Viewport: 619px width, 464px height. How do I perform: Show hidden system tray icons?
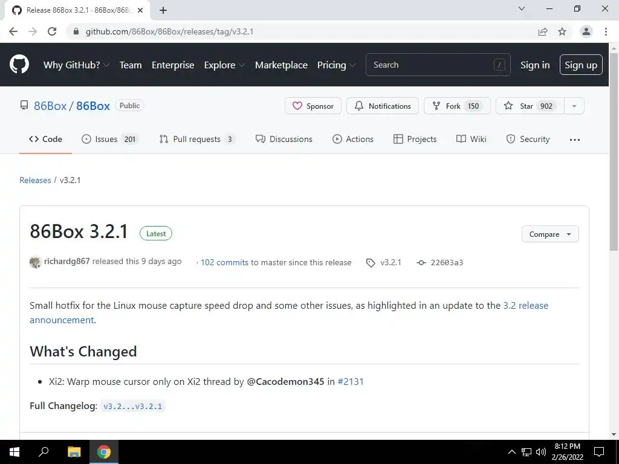click(511, 452)
